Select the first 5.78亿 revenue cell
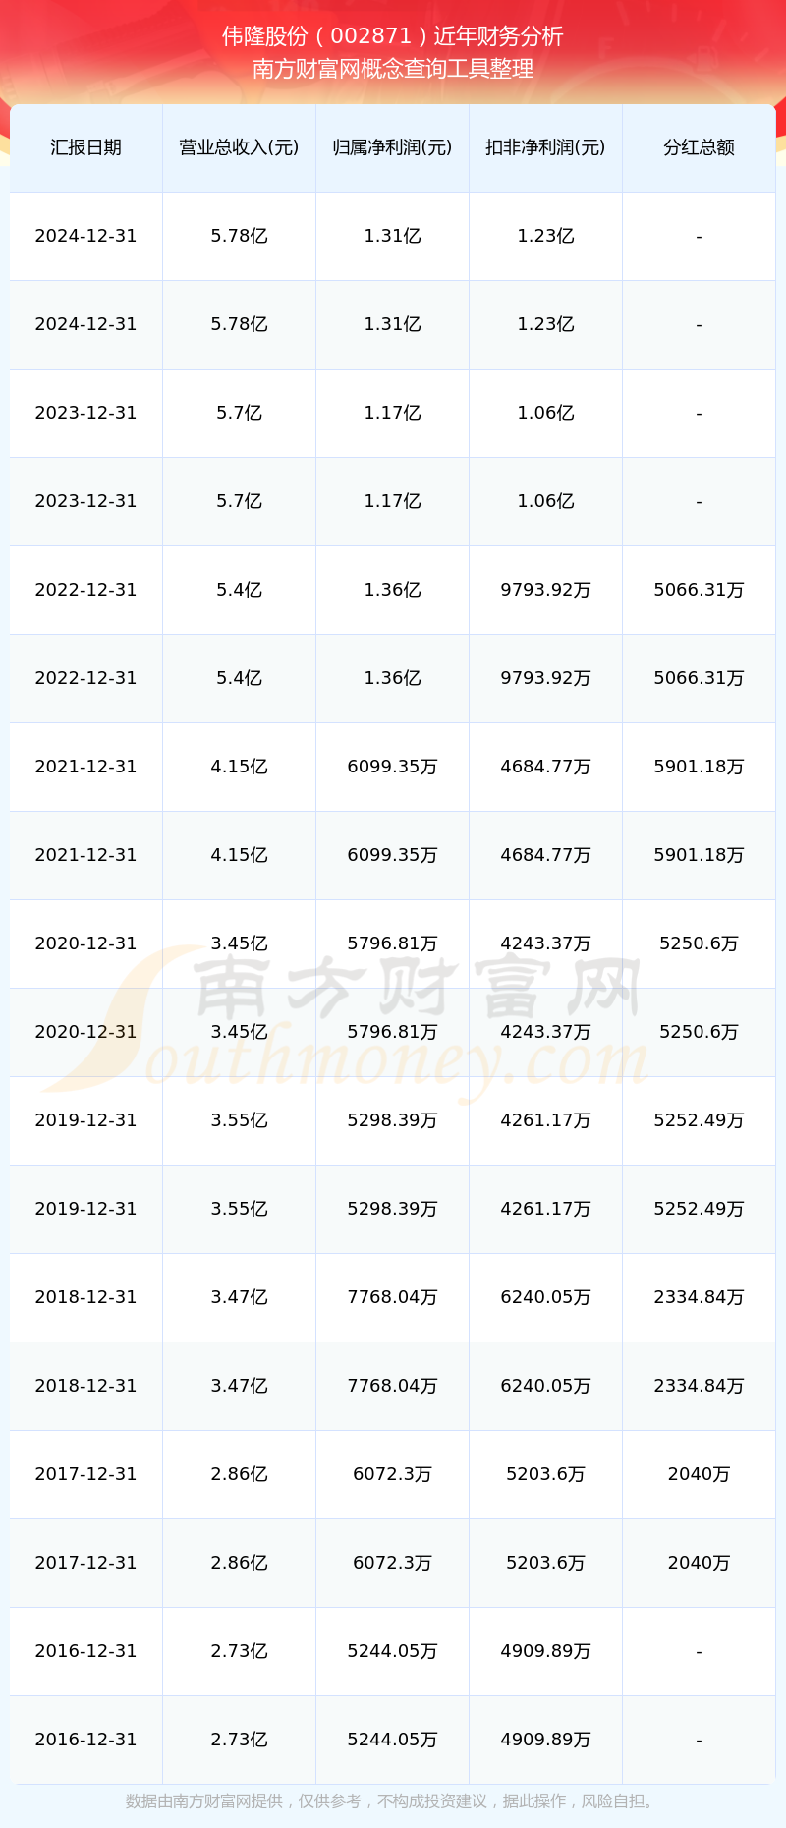The height and width of the screenshot is (1828, 786). 239,236
